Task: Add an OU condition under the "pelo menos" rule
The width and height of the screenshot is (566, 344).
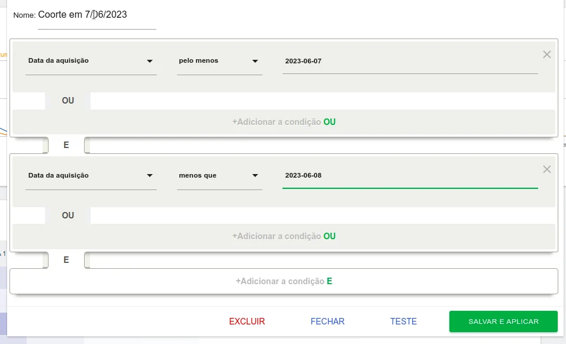Action: click(284, 122)
